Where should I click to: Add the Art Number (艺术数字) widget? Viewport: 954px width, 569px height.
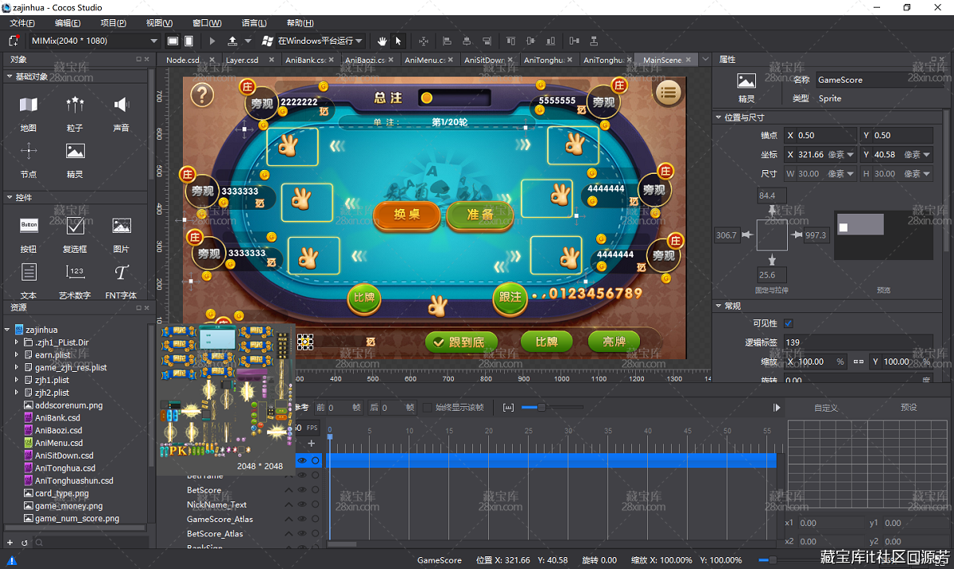(x=75, y=281)
